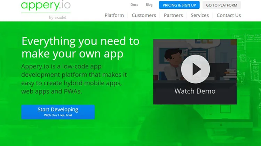Viewport: 261px width, 146px height.
Task: Click the Watch Demo caption text
Action: [x=195, y=91]
